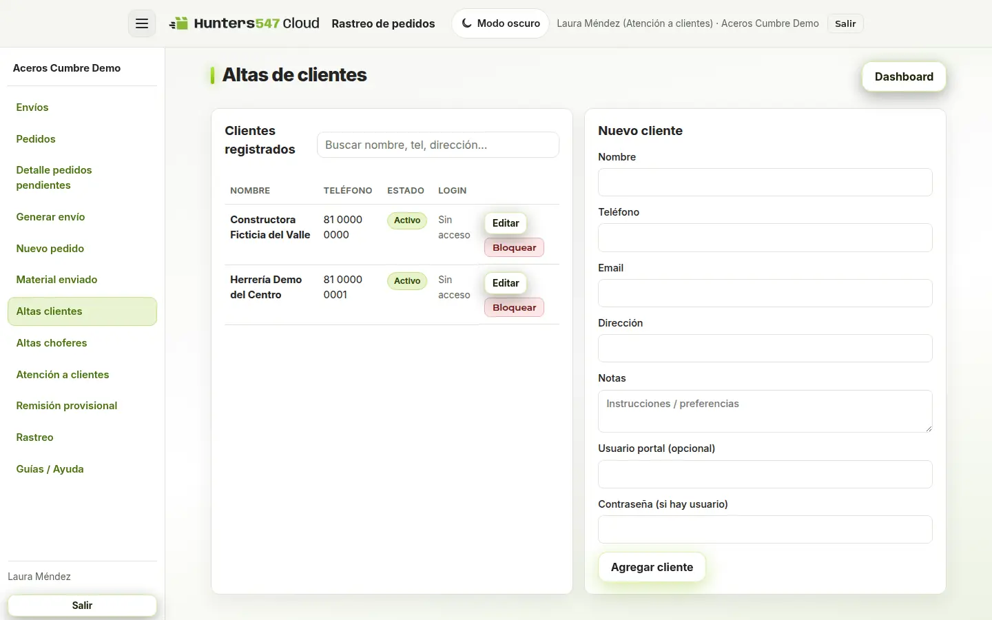Image resolution: width=992 pixels, height=620 pixels.
Task: Open the hamburger menu icon
Action: [x=142, y=23]
